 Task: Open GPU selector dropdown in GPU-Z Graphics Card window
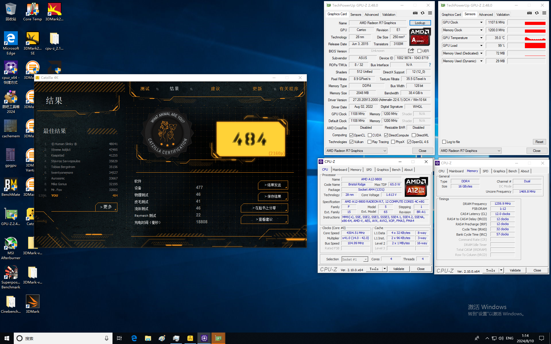tap(356, 151)
